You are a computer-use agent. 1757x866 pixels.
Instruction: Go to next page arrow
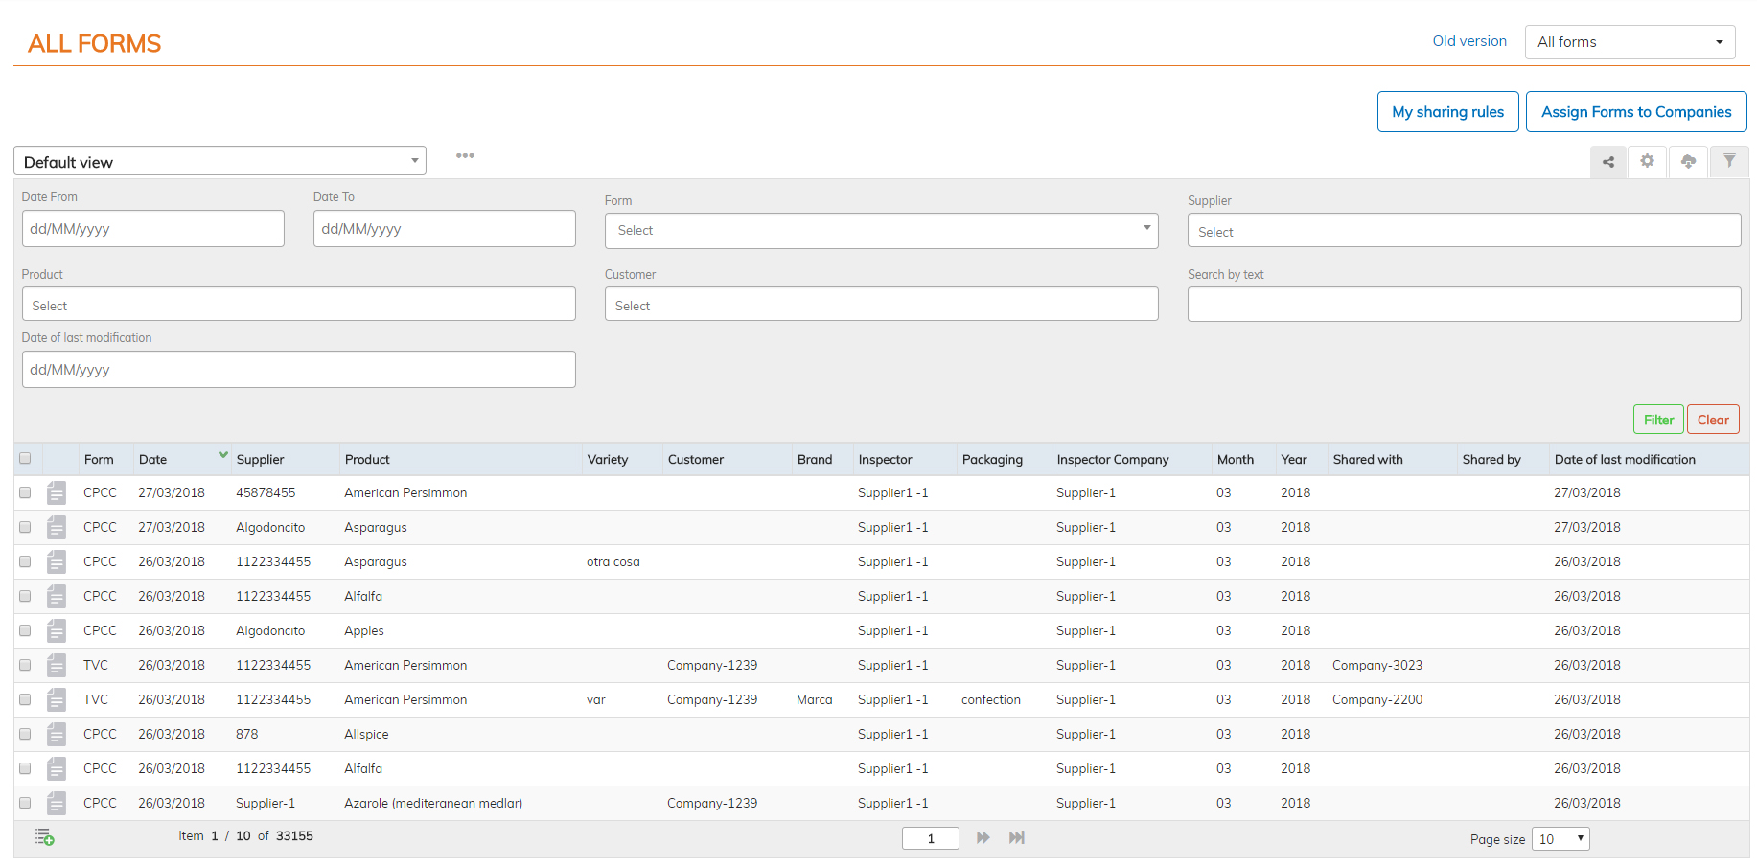point(983,838)
